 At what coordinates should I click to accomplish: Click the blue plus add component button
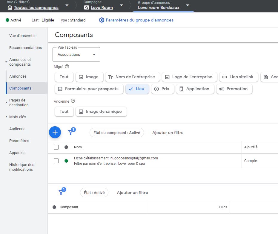pyautogui.click(x=55, y=132)
